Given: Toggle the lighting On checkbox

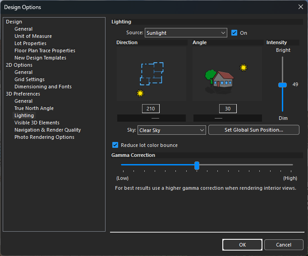Looking at the screenshot, I should (x=234, y=32).
